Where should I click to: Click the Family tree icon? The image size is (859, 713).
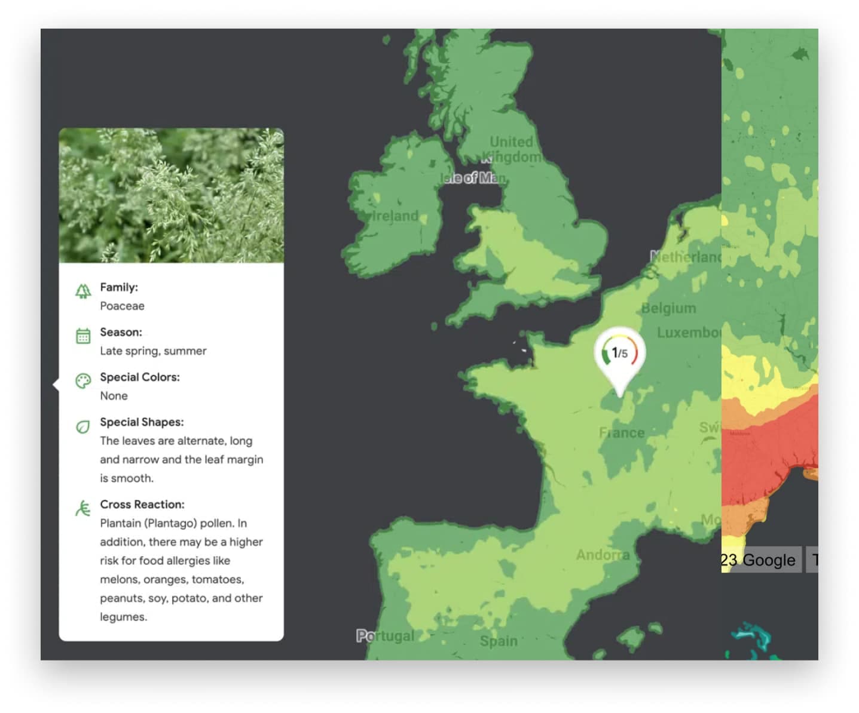[x=83, y=291]
